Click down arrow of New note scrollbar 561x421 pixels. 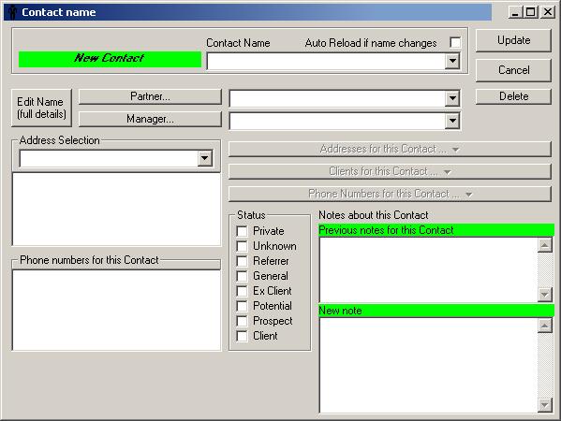tap(544, 405)
